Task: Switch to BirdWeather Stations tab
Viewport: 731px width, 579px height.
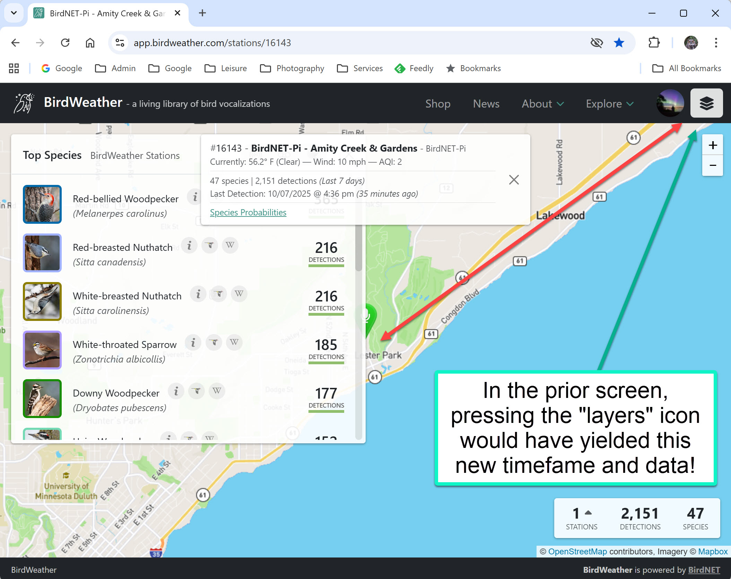Action: (x=135, y=155)
